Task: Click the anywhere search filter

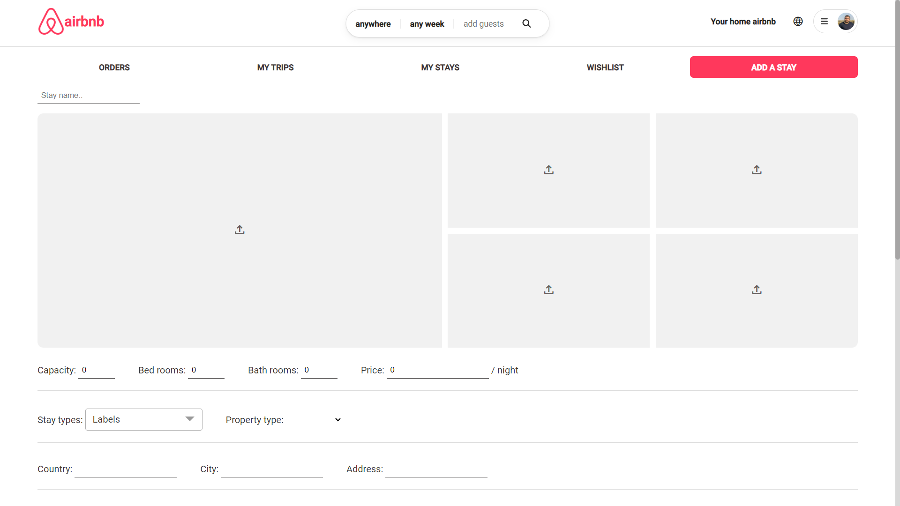Action: click(x=373, y=24)
